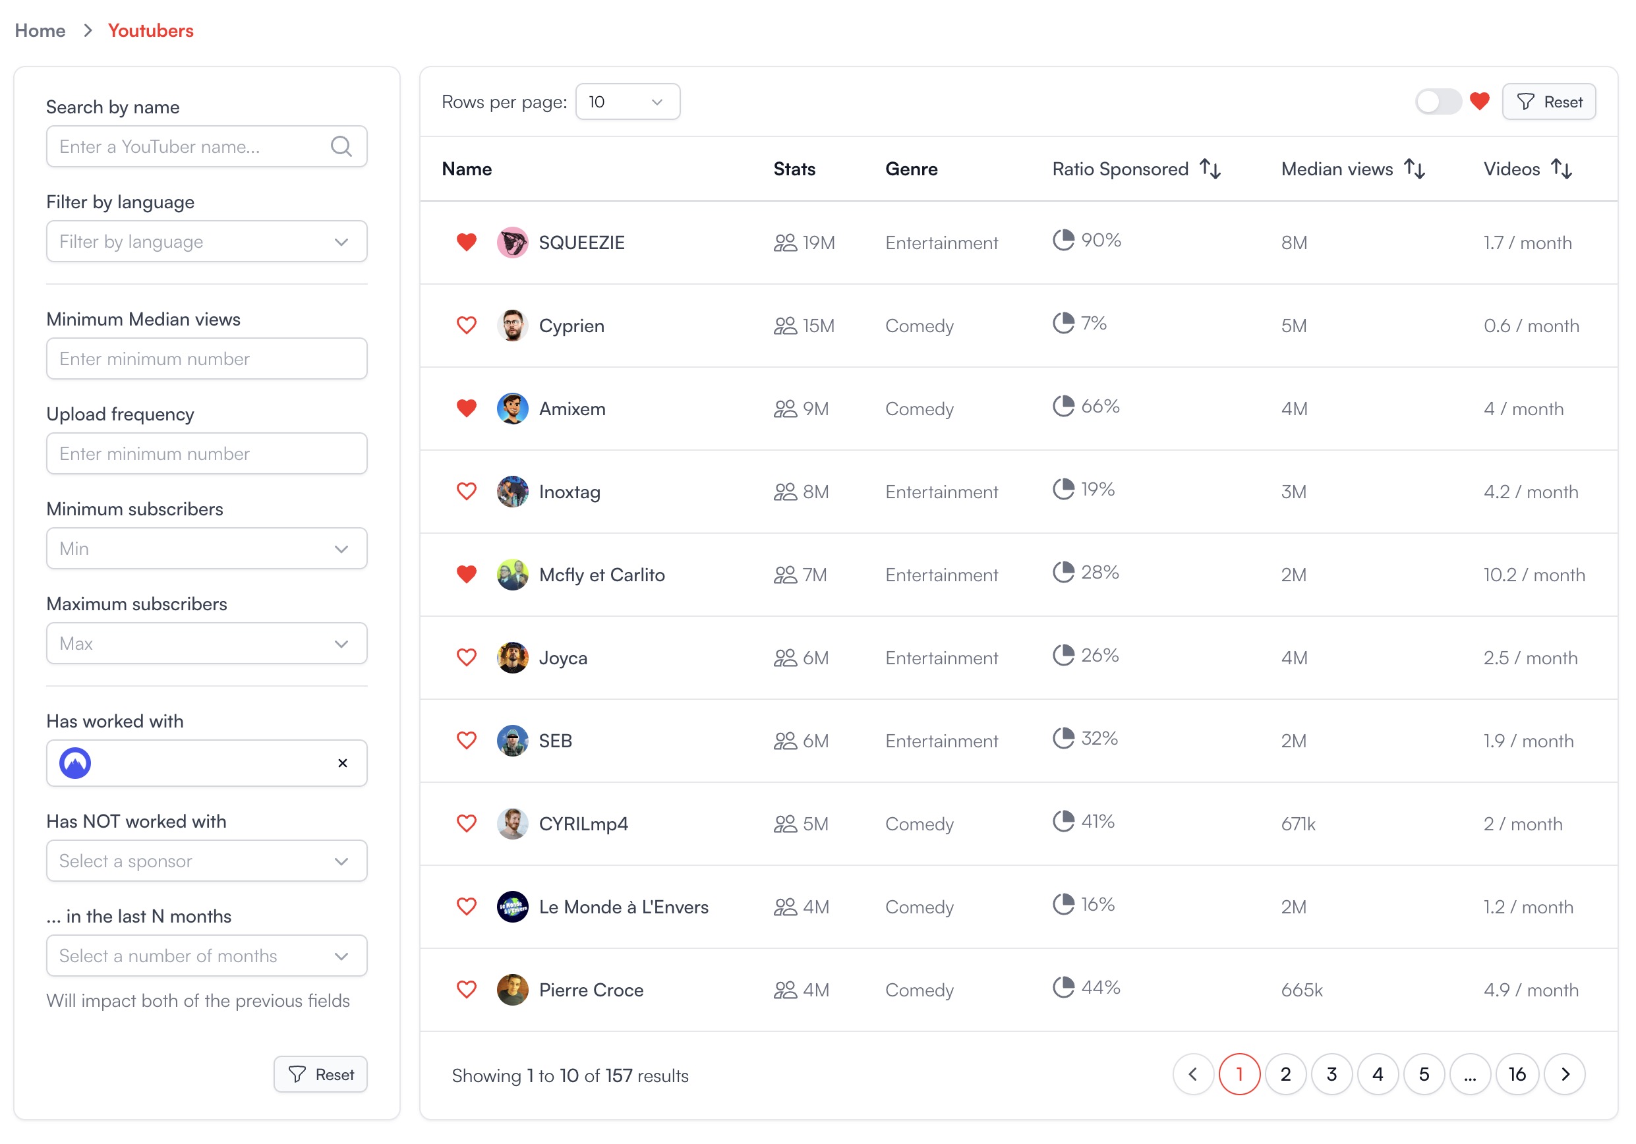The width and height of the screenshot is (1636, 1144).
Task: Click the pagination ellipsis button
Action: point(1471,1074)
